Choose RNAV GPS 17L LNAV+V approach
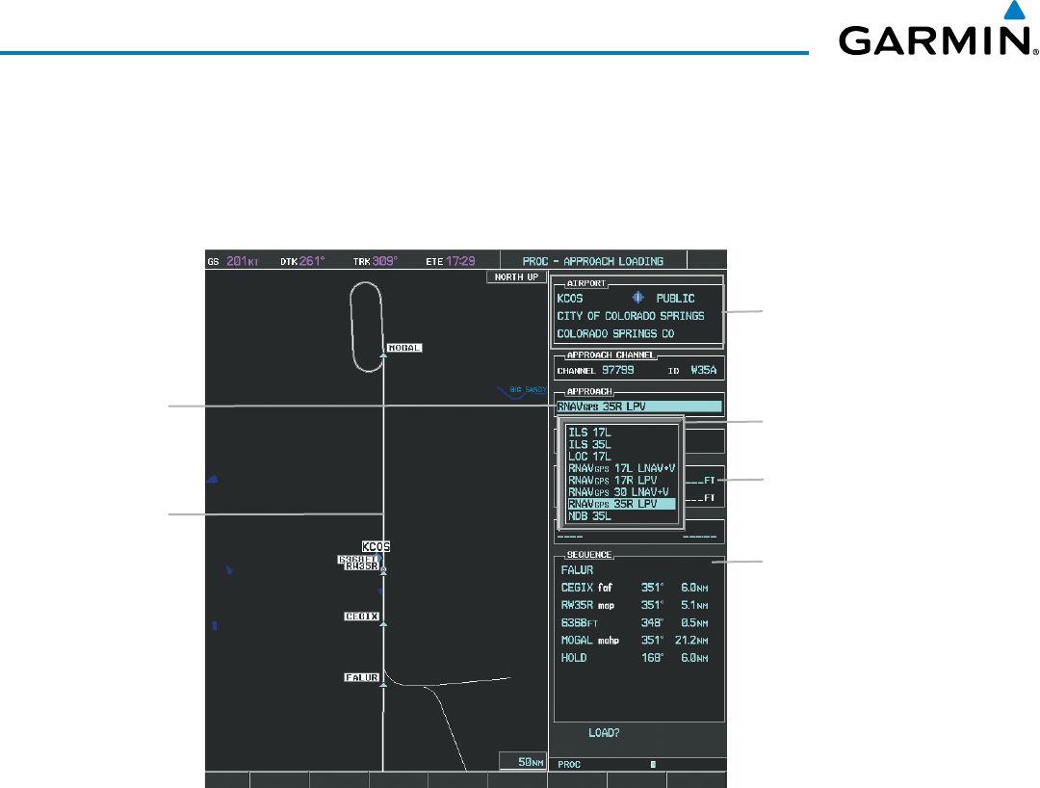 coord(621,468)
